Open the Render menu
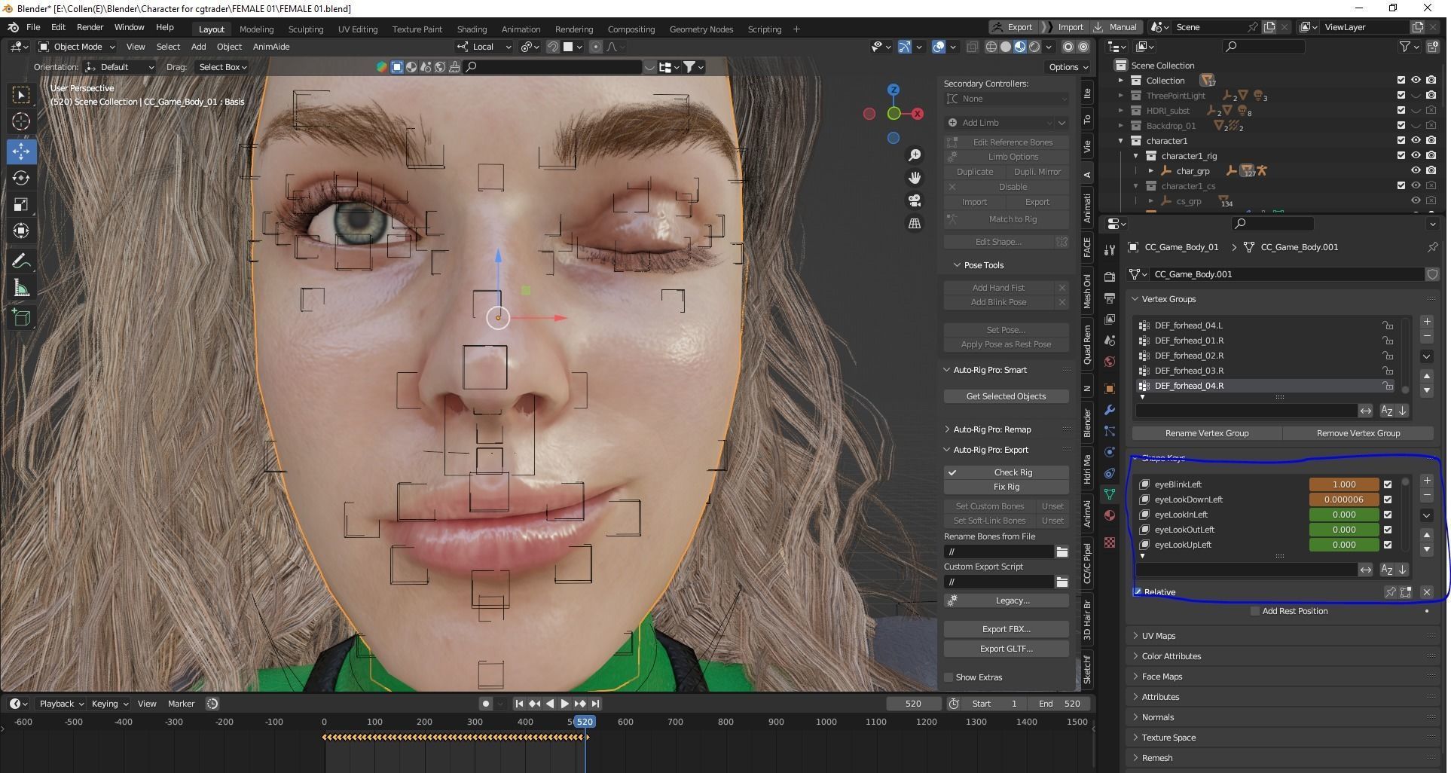This screenshot has height=773, width=1451. (x=90, y=27)
